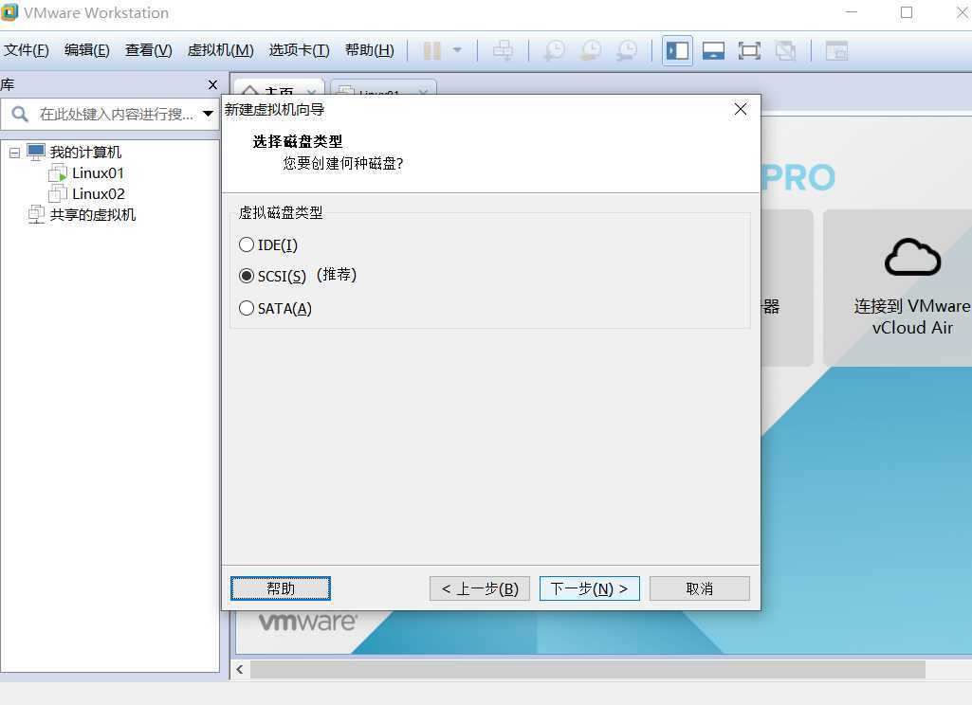The image size is (972, 705).
Task: Click the VMware Workstation app logo icon
Action: (9, 11)
